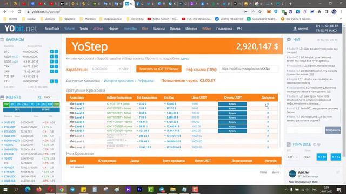
Task: Open the Windows notification center
Action: click(339, 189)
